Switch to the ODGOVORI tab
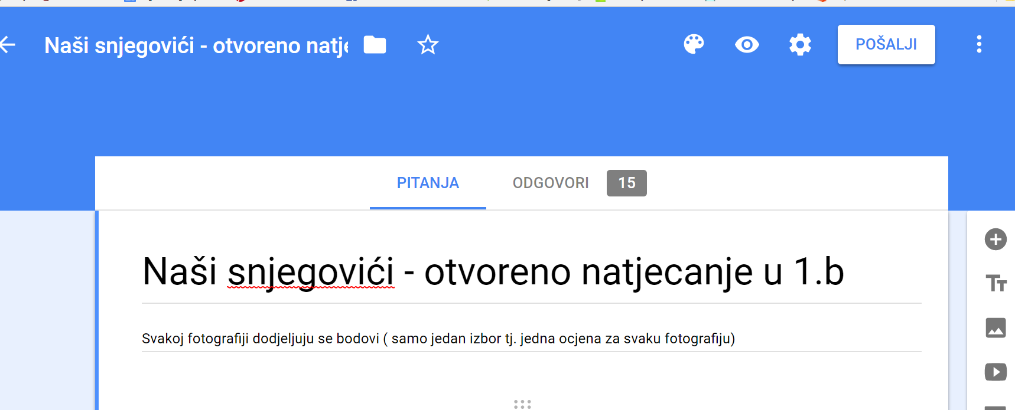This screenshot has height=410, width=1015. pyautogui.click(x=551, y=183)
